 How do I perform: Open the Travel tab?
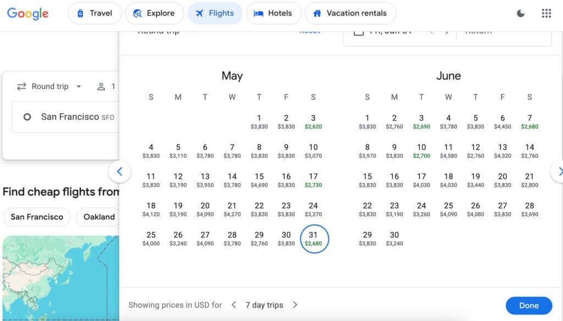(94, 14)
